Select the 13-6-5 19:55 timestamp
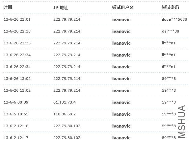189x143 pixels. pyautogui.click(x=16, y=114)
